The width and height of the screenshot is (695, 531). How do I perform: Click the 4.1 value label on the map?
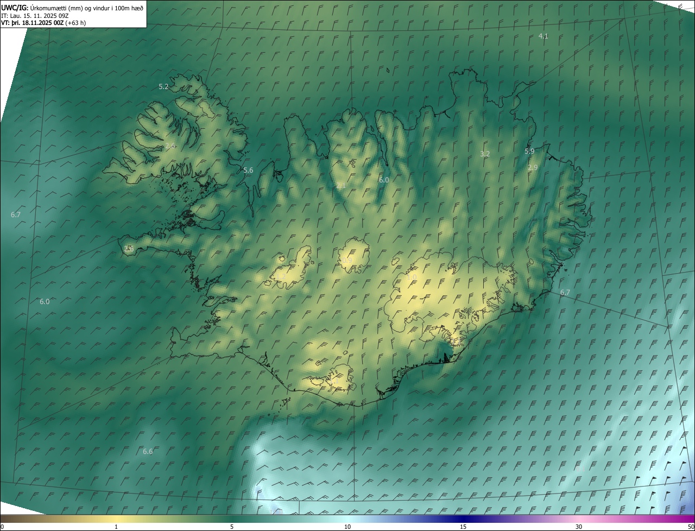click(x=543, y=36)
